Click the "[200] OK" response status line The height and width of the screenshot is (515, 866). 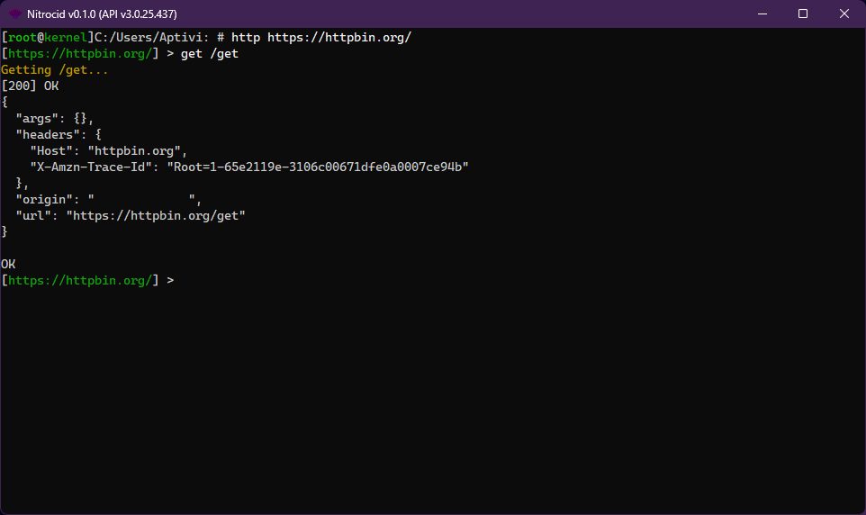[30, 86]
